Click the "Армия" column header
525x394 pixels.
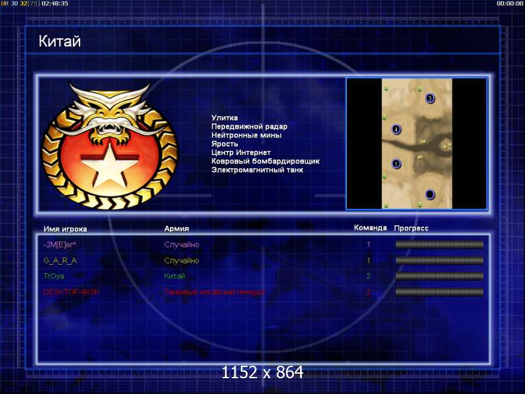[x=177, y=229]
